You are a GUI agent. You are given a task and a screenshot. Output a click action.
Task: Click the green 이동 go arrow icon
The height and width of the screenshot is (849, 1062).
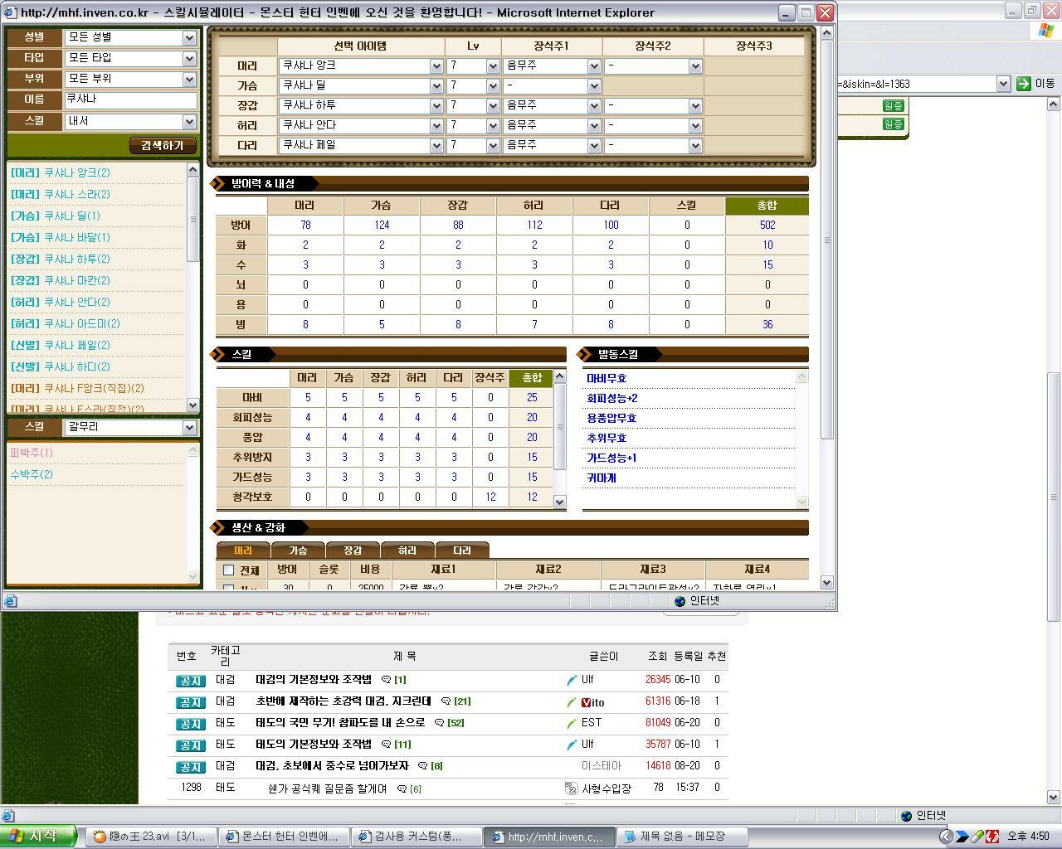1023,83
